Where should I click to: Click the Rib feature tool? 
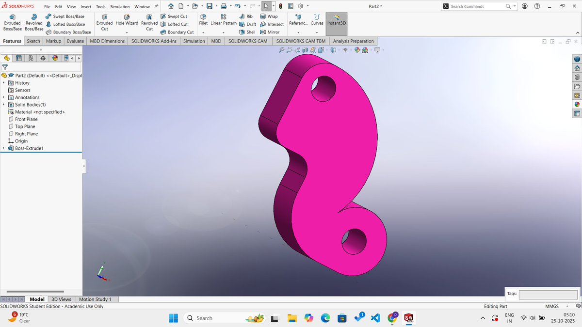(246, 16)
